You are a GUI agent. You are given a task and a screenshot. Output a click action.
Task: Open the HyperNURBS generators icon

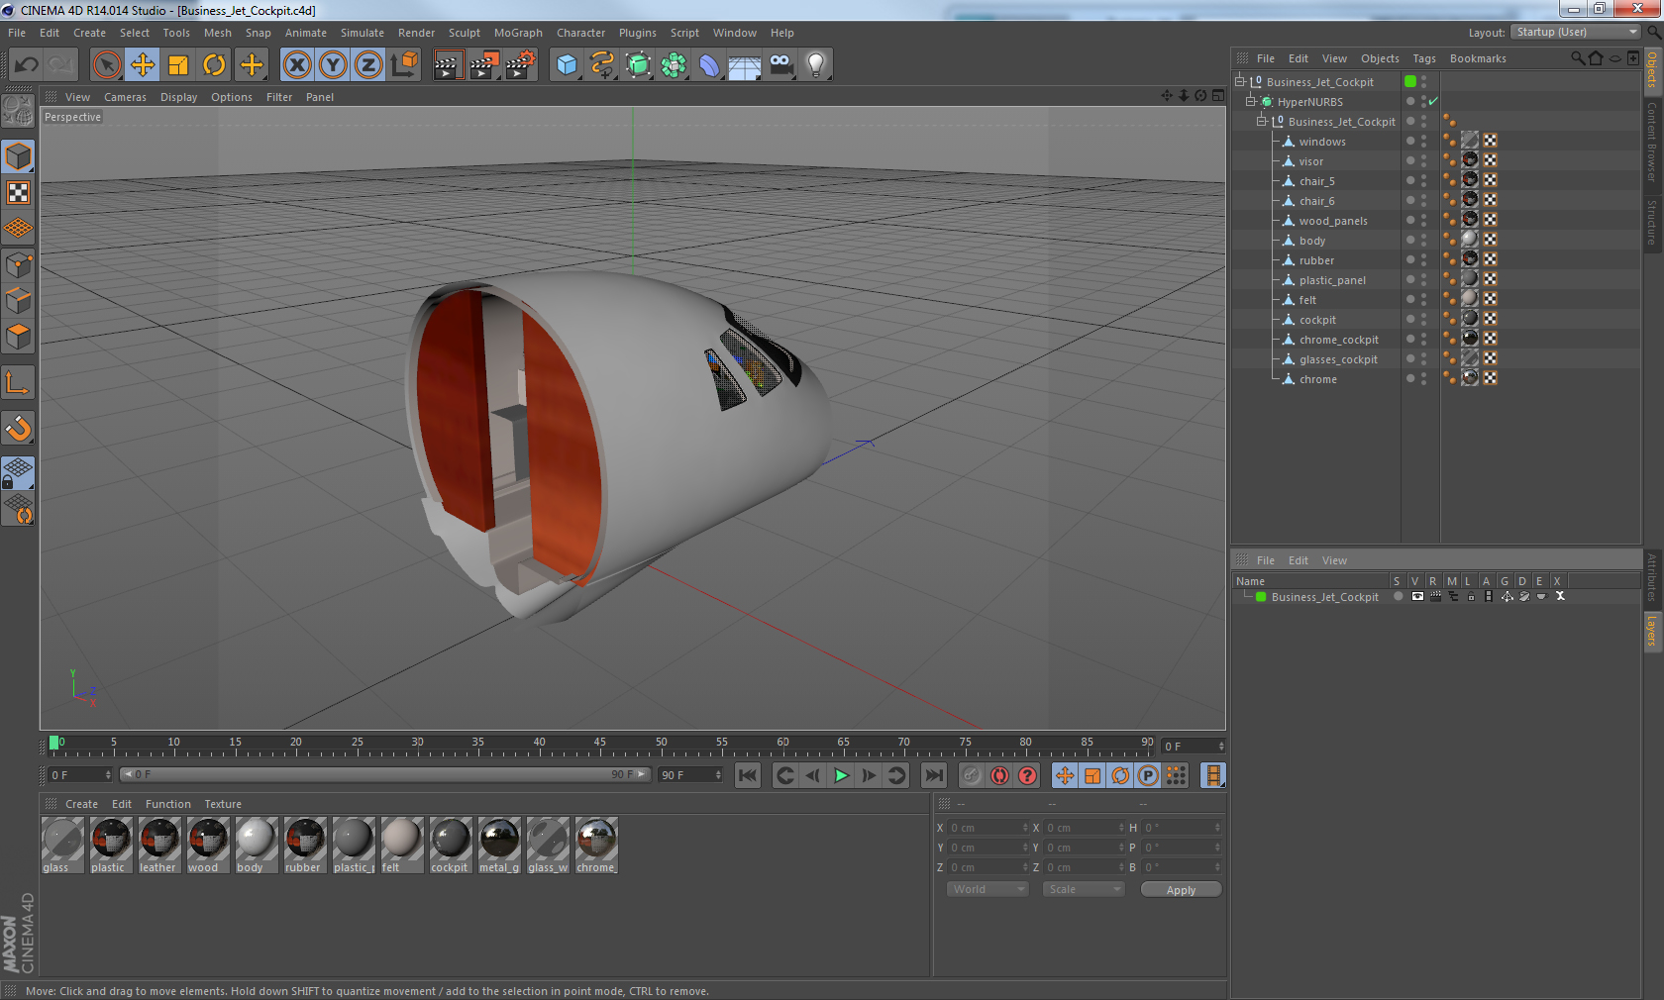point(638,65)
